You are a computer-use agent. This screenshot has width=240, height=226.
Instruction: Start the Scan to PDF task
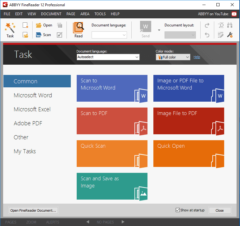112,121
